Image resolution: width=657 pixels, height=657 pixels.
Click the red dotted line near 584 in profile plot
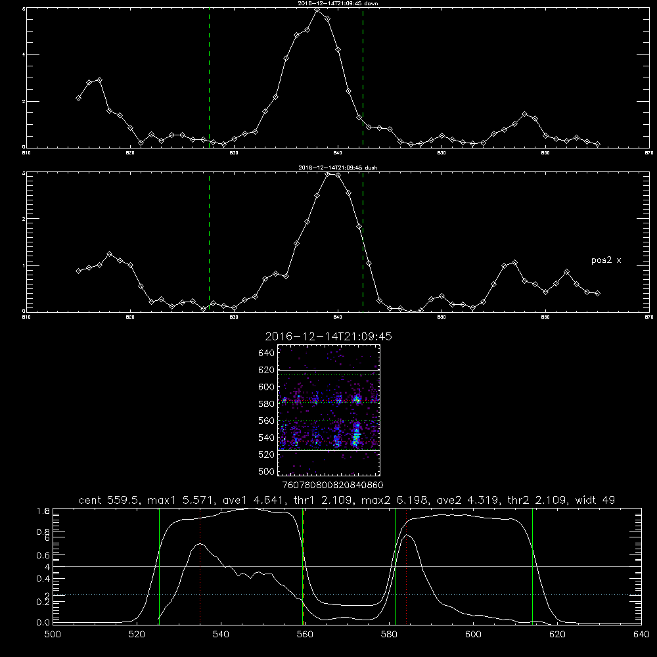click(x=407, y=566)
